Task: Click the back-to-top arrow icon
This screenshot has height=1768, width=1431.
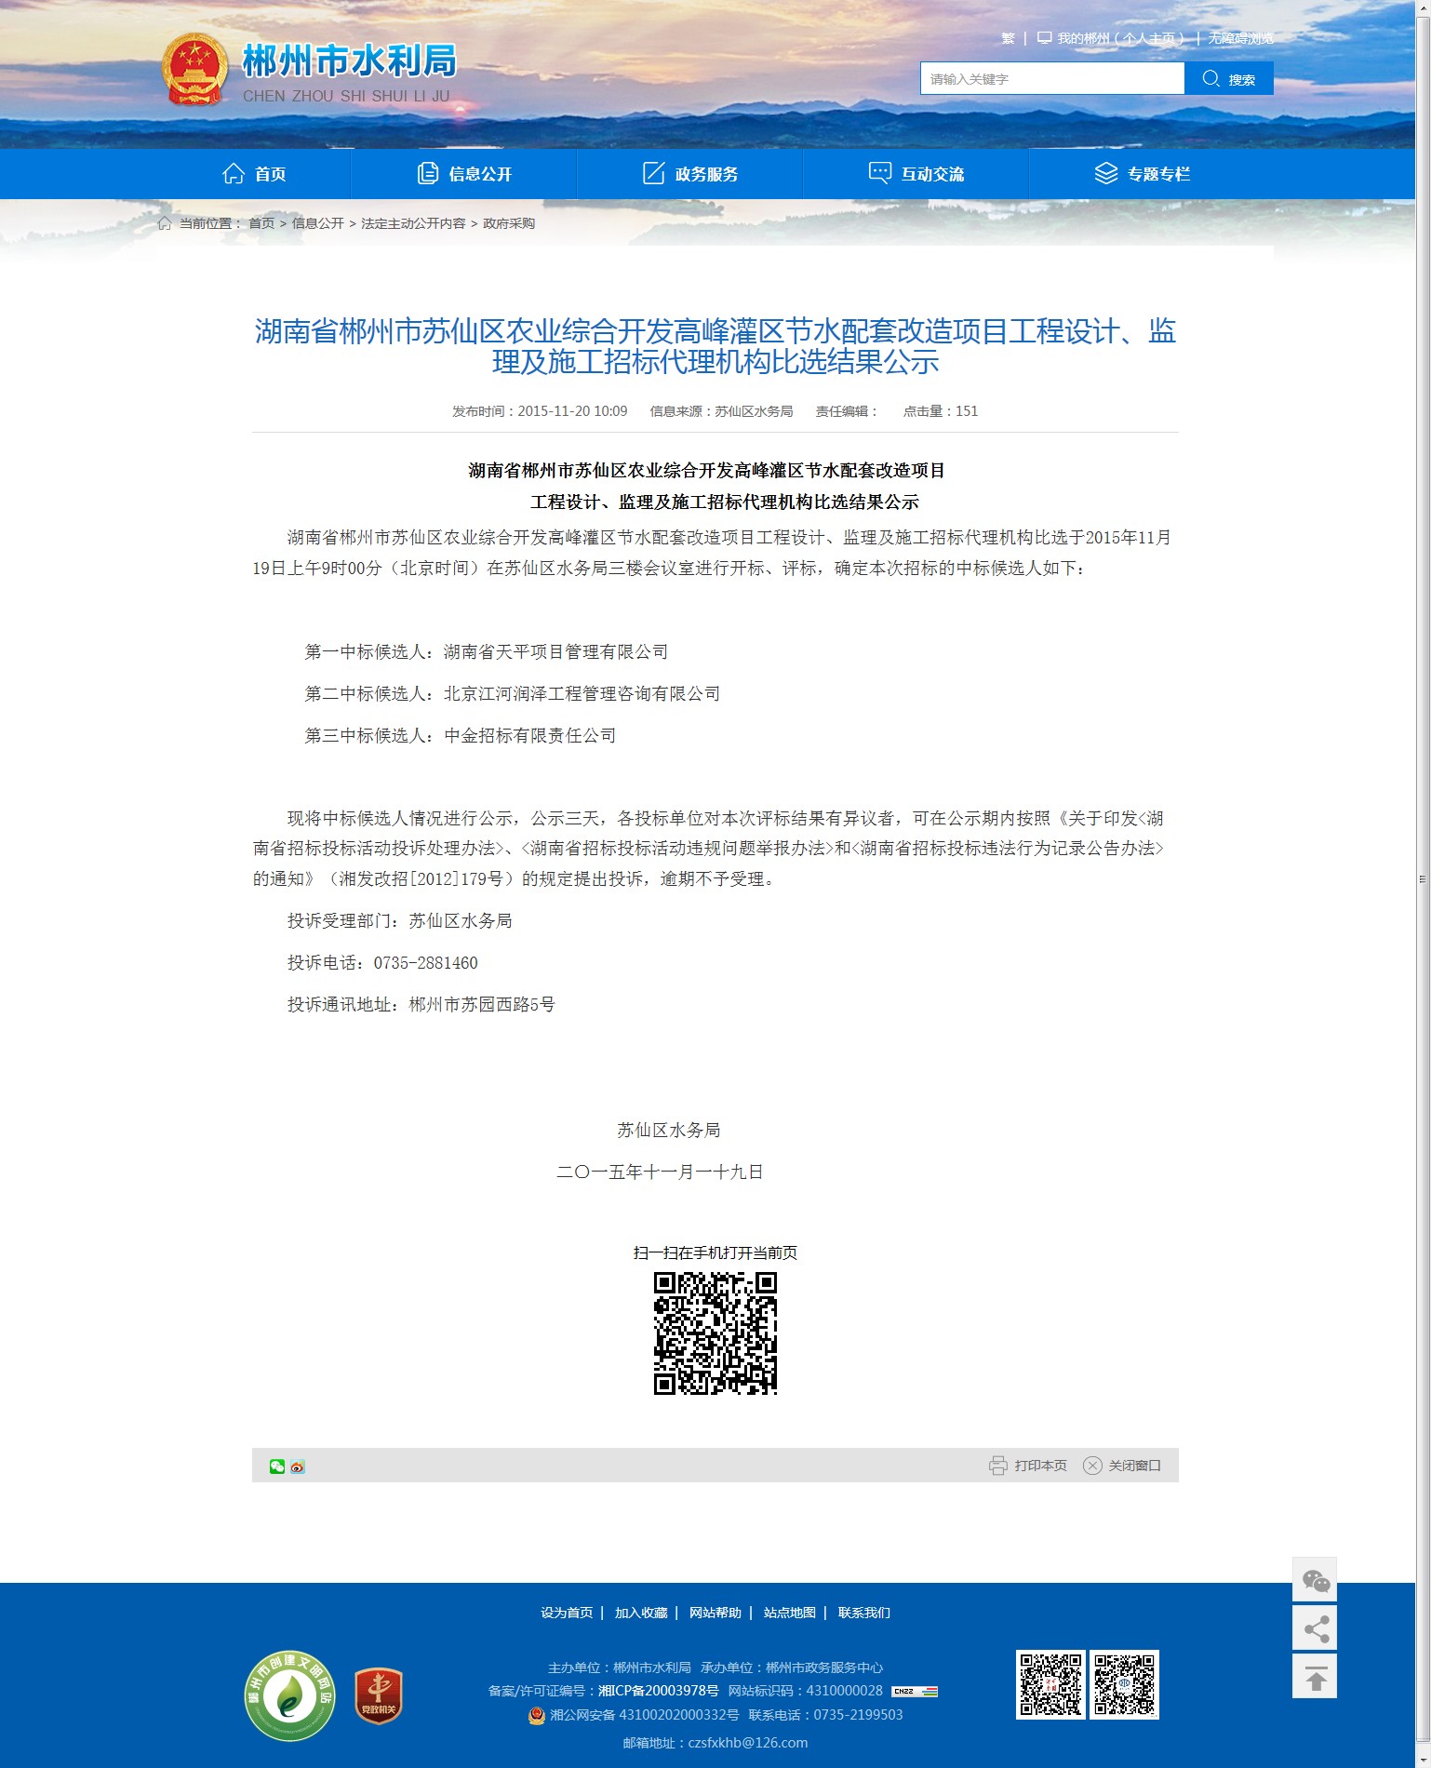Action: [x=1315, y=1677]
